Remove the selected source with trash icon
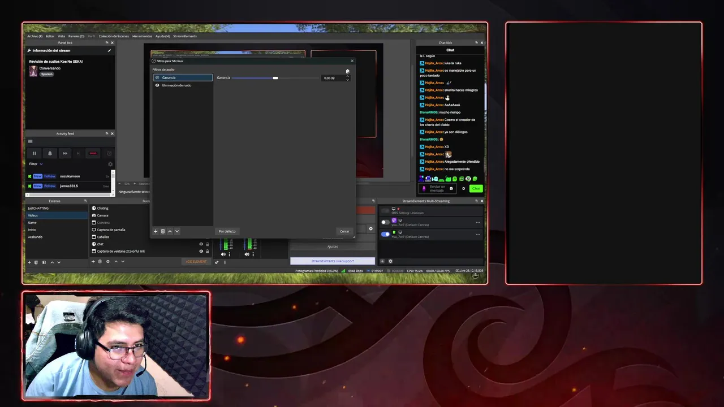Viewport: 724px width, 407px height. click(x=100, y=261)
